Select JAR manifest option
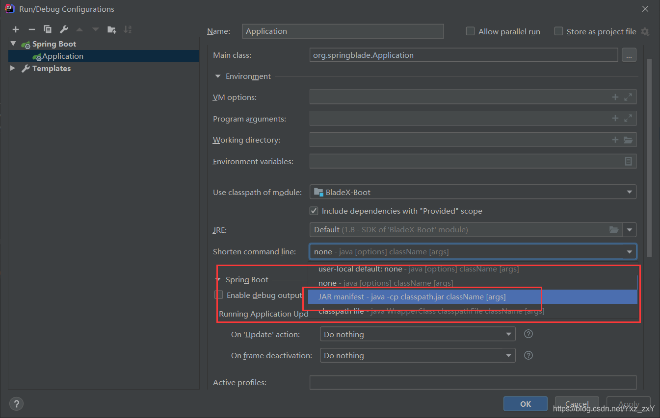 tap(473, 296)
